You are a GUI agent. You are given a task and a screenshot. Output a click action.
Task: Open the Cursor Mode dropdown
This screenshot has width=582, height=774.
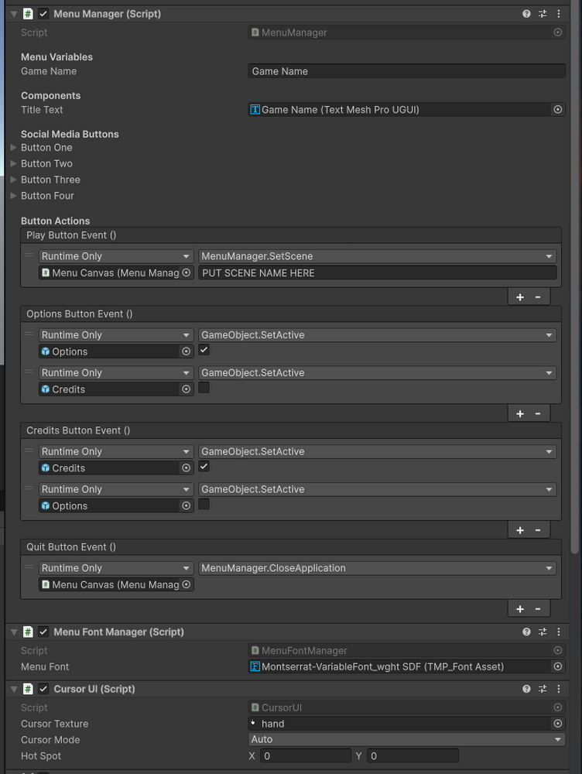click(406, 739)
